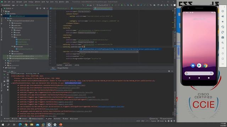
Task: Collapse the app module tree node
Action: (x=4, y=11)
